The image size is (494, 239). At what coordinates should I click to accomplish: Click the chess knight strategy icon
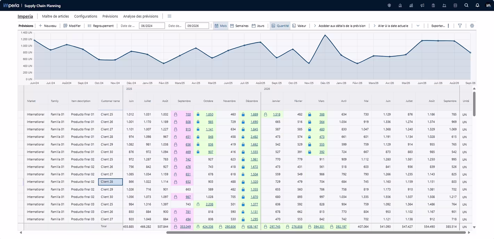(x=400, y=6)
